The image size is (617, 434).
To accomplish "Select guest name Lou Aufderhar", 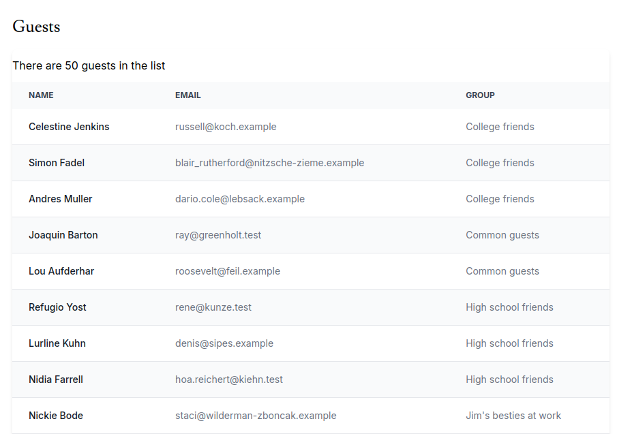I will point(61,271).
